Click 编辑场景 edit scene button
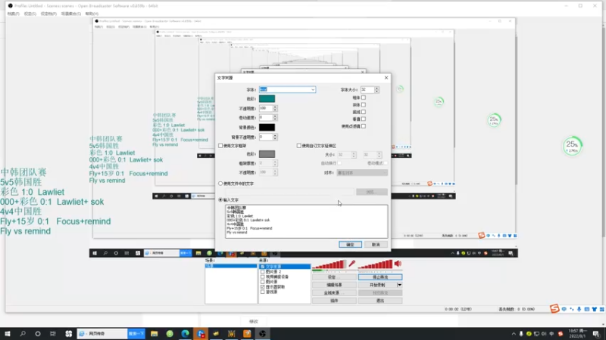The width and height of the screenshot is (606, 340). [x=334, y=285]
